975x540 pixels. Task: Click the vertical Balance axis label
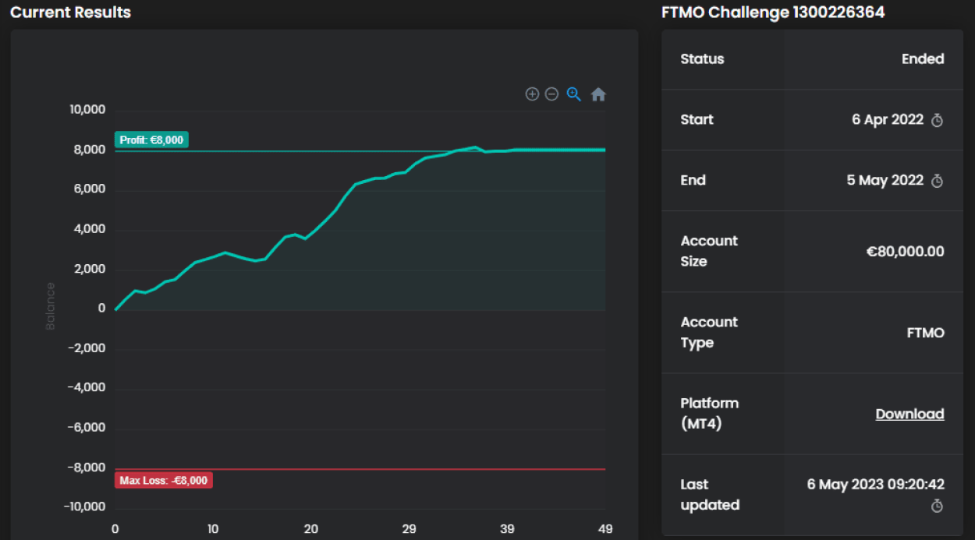coord(51,306)
